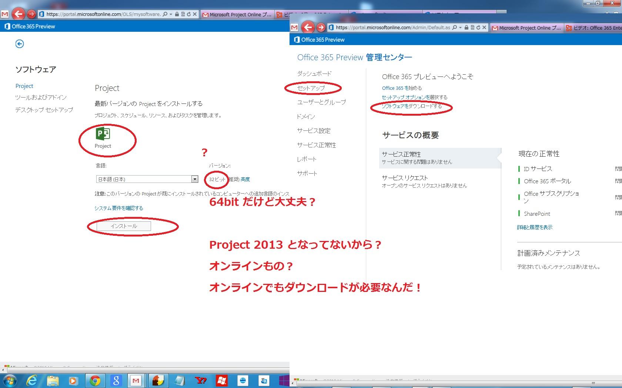Open the Yahoo shortcut on the taskbar
622x388 pixels.
click(201, 381)
